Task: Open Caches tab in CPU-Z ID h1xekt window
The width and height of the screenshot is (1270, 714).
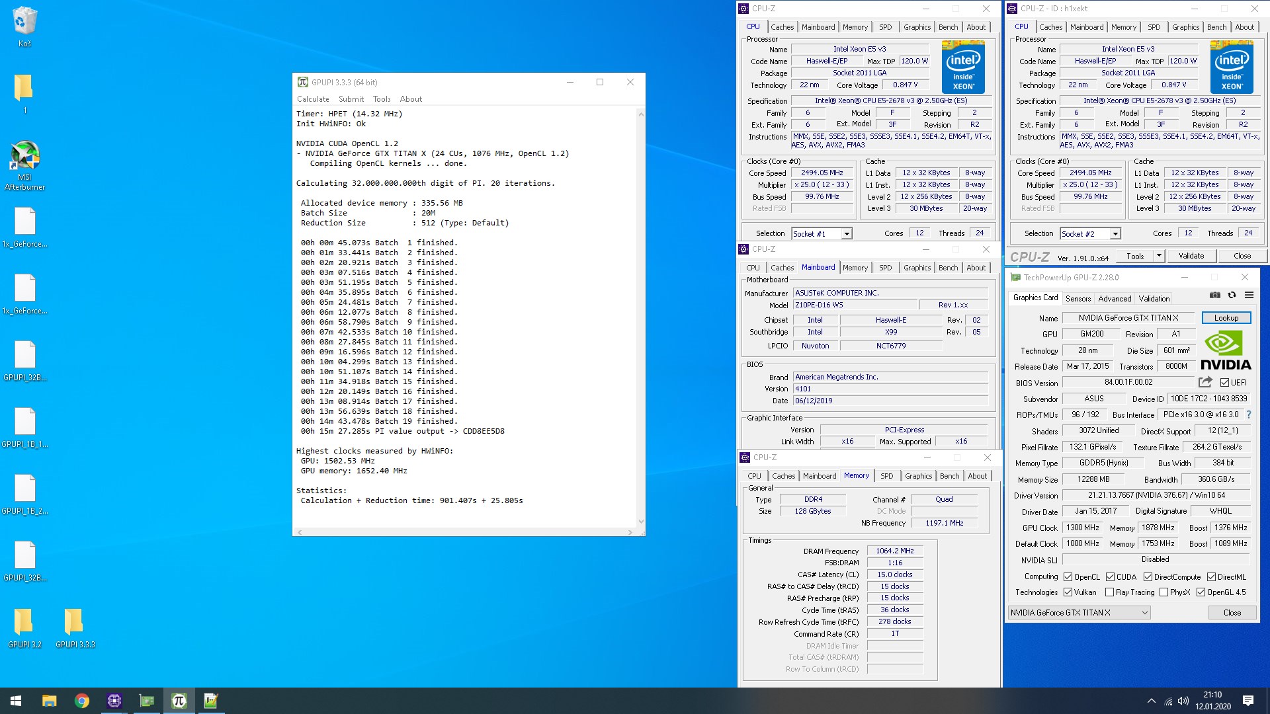Action: coord(1050,27)
